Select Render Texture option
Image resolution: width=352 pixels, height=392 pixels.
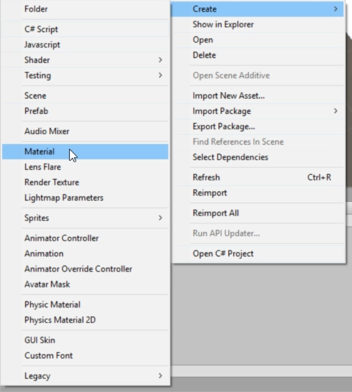85,182
